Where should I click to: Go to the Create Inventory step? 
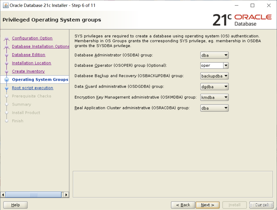coord(28,71)
